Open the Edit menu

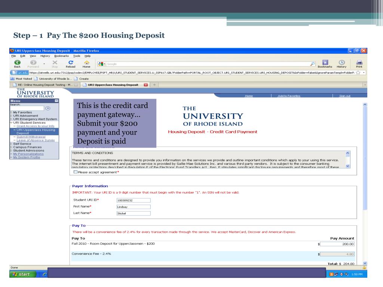click(23, 56)
